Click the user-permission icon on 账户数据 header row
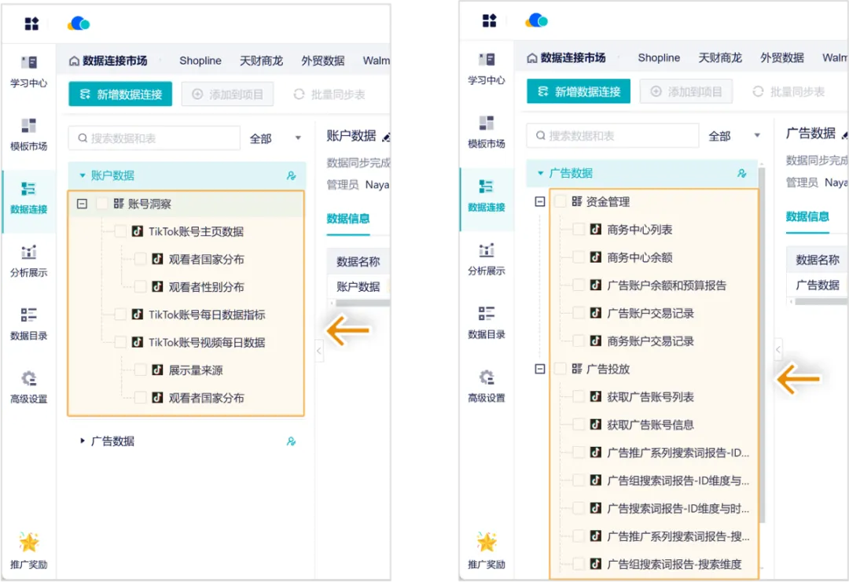 pyautogui.click(x=291, y=175)
